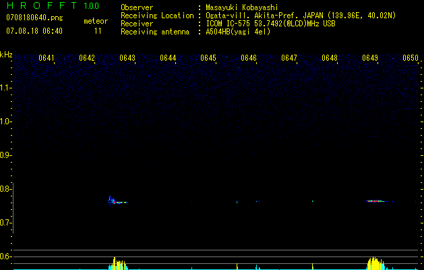The image size is (424, 270).
Task: Click the observer name Masayuki Kobayashi
Action: [x=242, y=7]
